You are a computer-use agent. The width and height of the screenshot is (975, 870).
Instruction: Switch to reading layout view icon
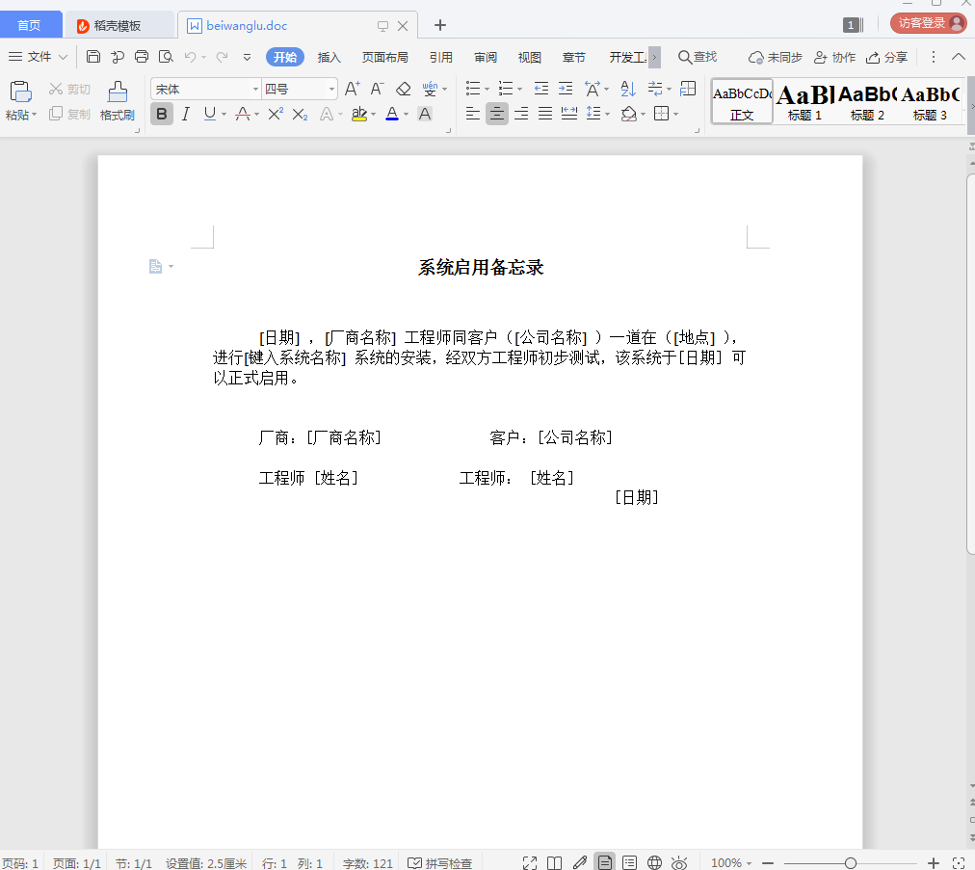[x=555, y=862]
